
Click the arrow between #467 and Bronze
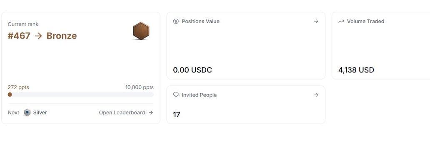(x=38, y=36)
